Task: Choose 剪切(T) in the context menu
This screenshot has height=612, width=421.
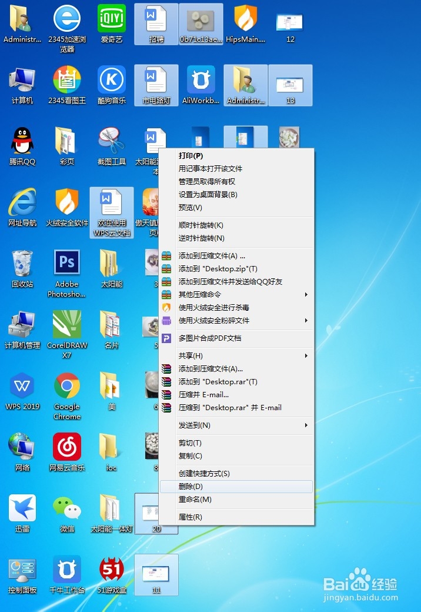Action: pos(236,443)
